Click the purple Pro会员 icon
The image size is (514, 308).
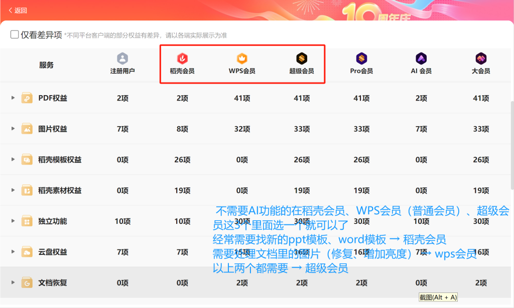pos(361,59)
